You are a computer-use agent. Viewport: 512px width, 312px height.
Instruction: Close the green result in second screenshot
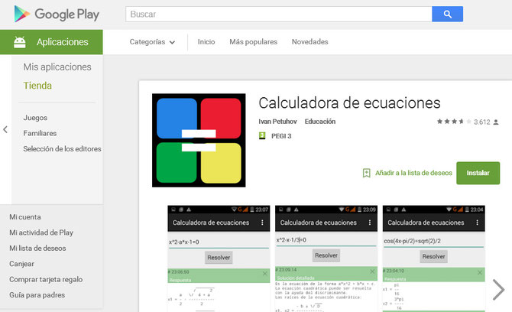(x=372, y=271)
